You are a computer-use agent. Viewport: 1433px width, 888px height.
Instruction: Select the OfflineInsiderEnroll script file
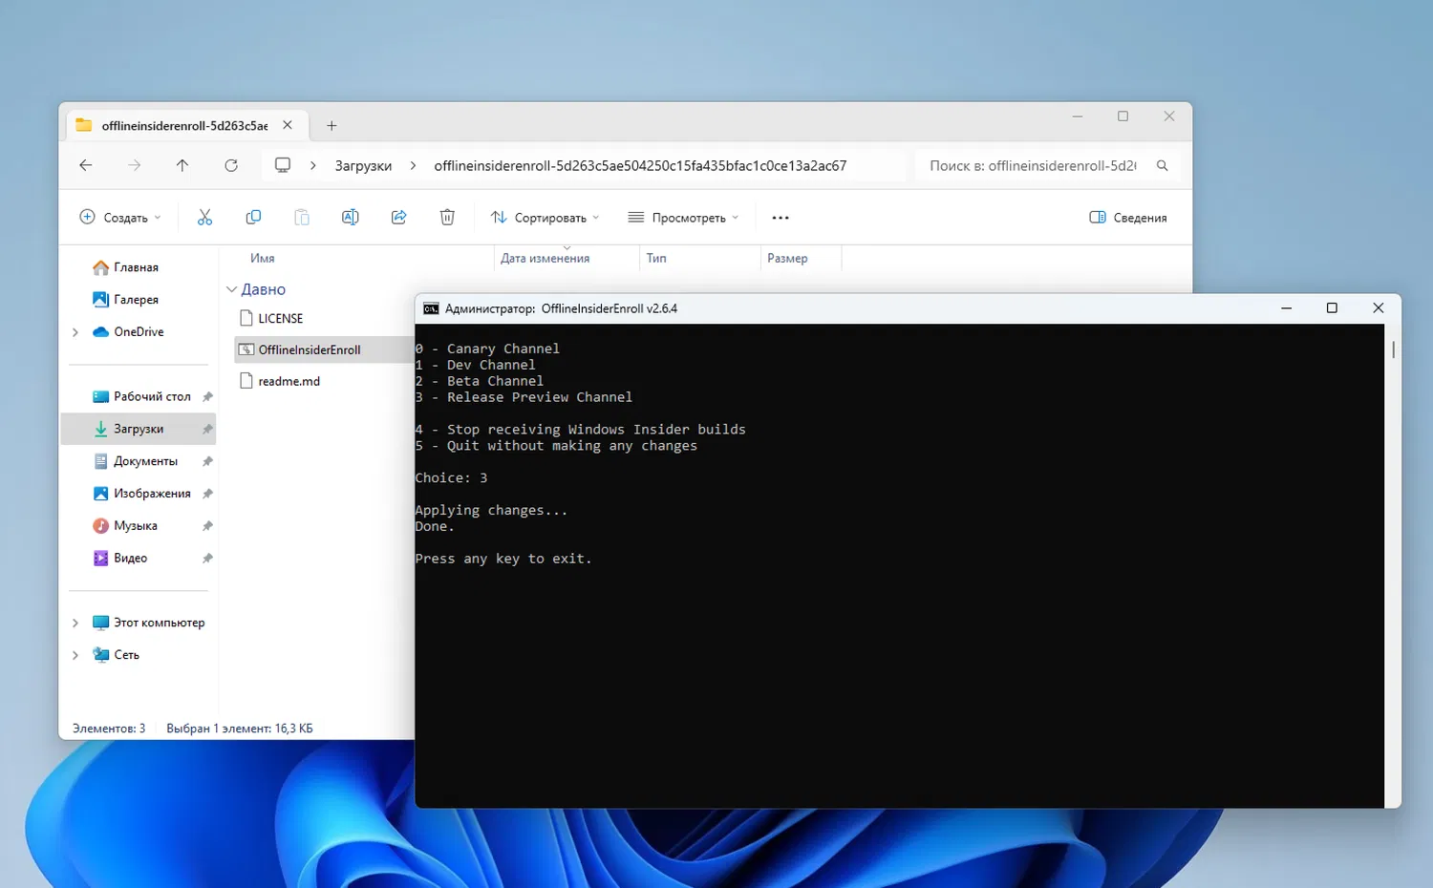[x=324, y=350]
